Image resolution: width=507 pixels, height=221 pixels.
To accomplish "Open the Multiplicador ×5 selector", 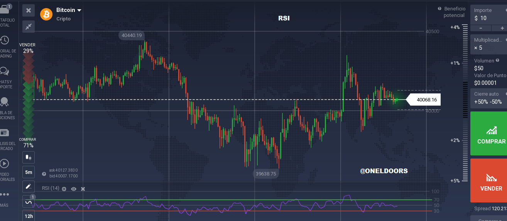I will coord(488,44).
